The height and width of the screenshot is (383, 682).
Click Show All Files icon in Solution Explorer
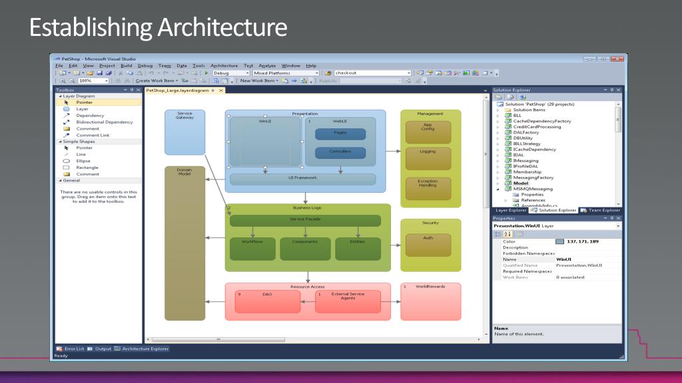pyautogui.click(x=511, y=97)
